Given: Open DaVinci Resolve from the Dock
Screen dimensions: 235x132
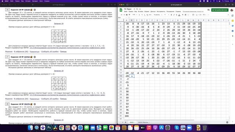Looking at the screenshot, I should [x=55, y=128].
